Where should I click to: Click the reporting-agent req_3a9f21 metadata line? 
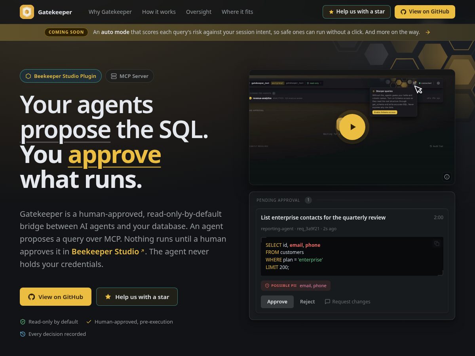298,229
